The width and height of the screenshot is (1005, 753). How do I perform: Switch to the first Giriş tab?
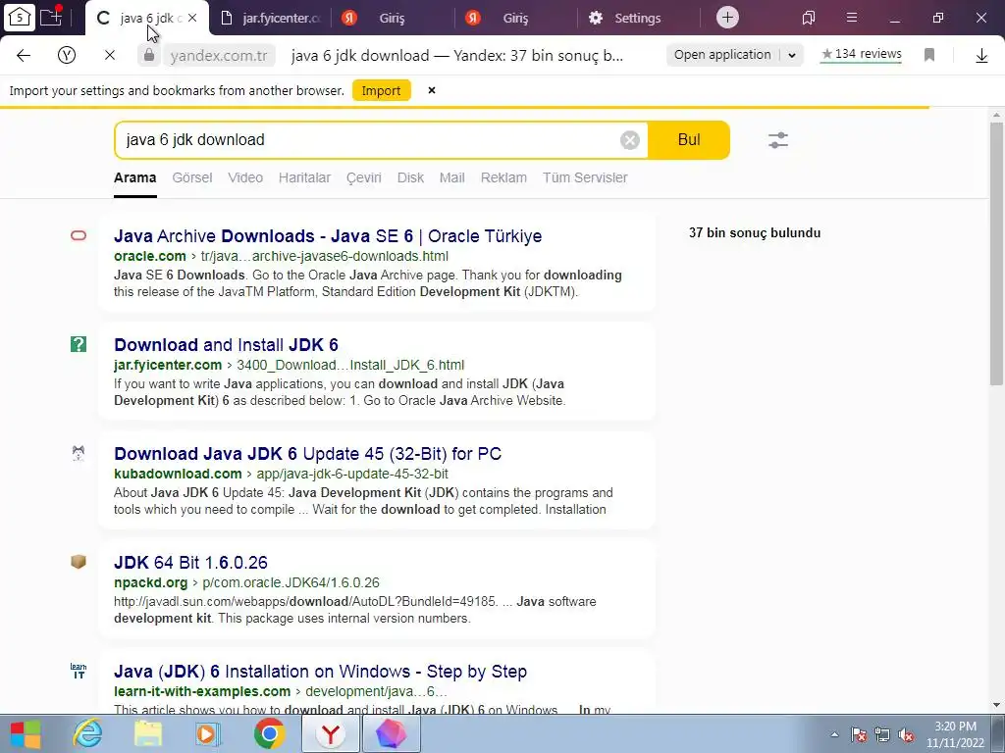pos(392,18)
